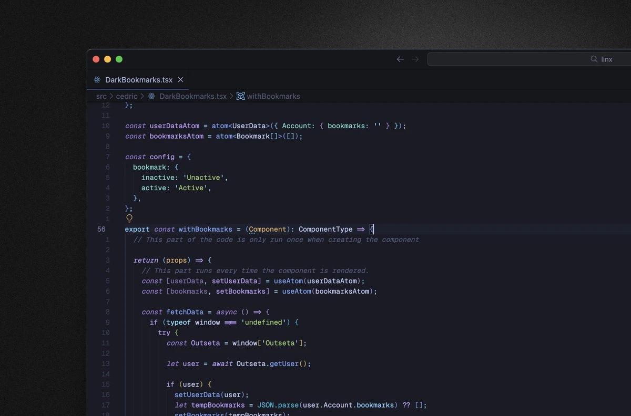
Task: Go back with the left arrow
Action: click(400, 59)
